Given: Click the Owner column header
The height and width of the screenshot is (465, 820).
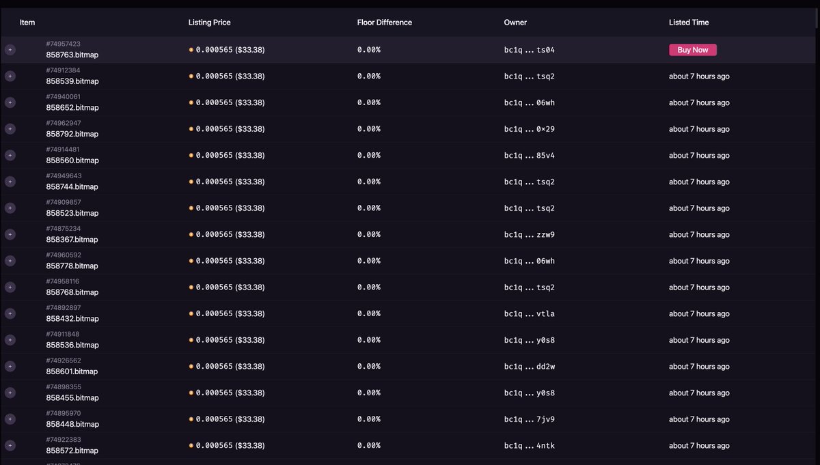Looking at the screenshot, I should click(x=515, y=23).
